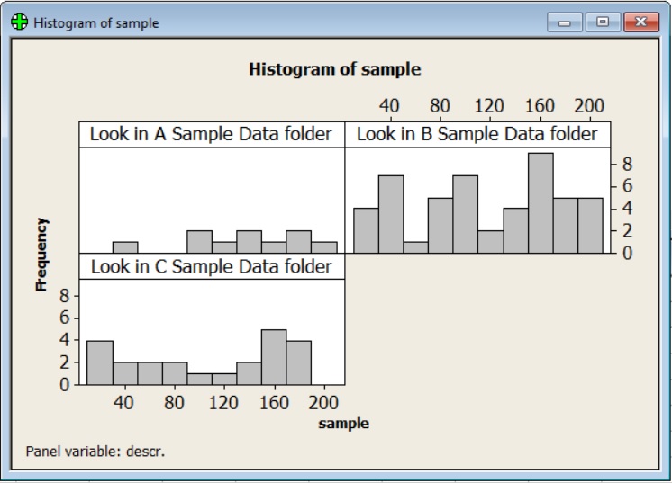Screen dimensions: 672x483
Task: Maximize the histogram graph window
Action: (x=602, y=22)
